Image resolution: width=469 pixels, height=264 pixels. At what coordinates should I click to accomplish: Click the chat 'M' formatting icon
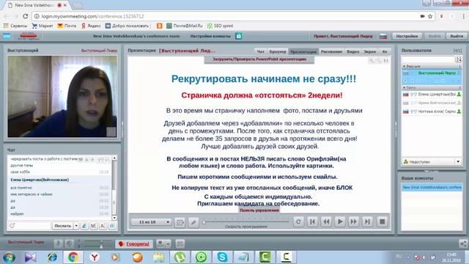pos(93,226)
